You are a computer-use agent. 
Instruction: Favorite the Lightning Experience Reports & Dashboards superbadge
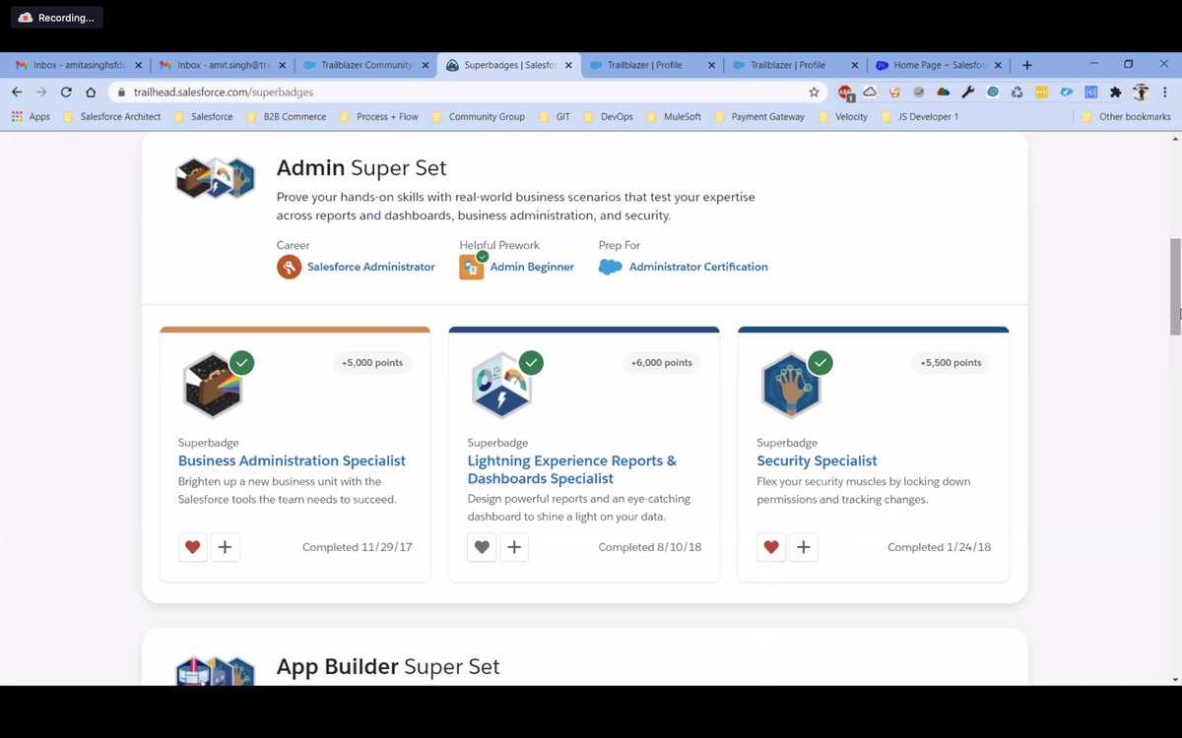click(482, 547)
